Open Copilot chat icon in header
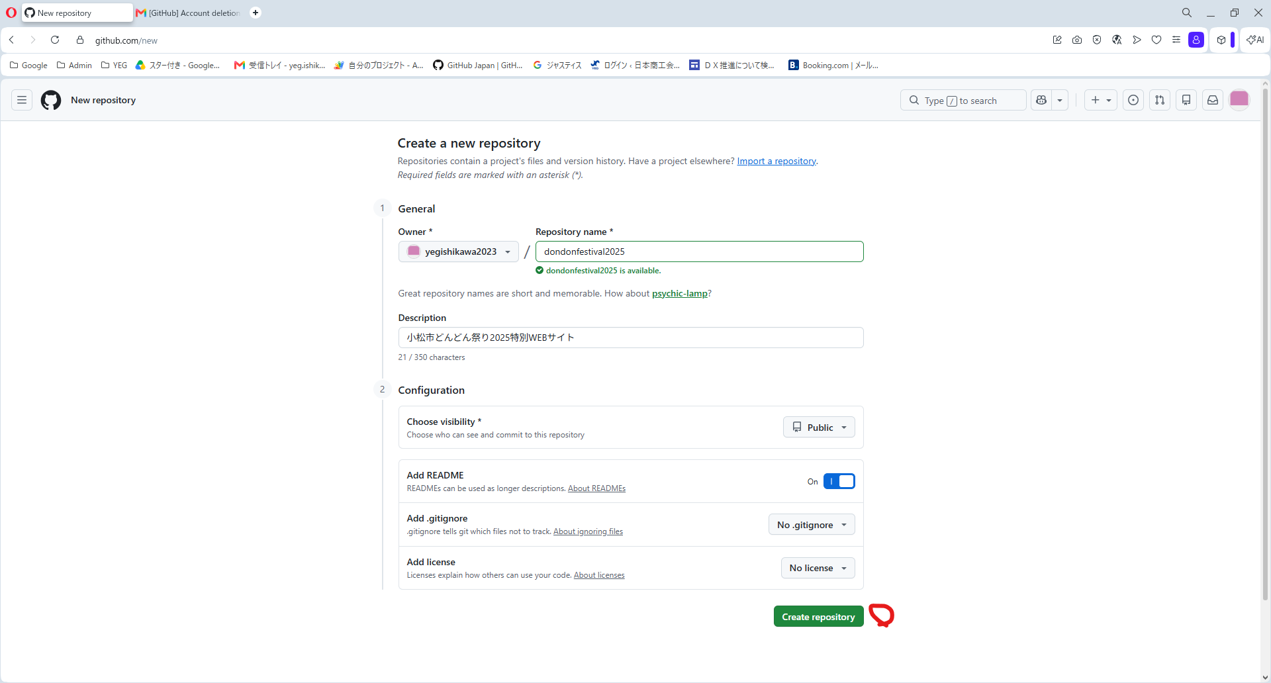The image size is (1271, 683). [1041, 100]
